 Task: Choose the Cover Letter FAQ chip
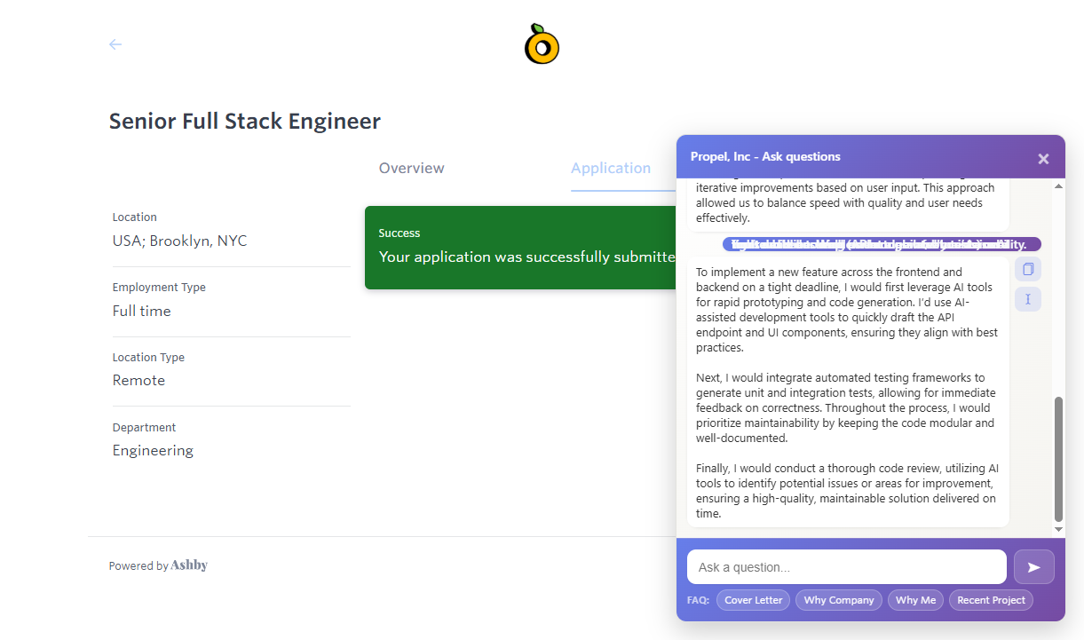tap(753, 600)
